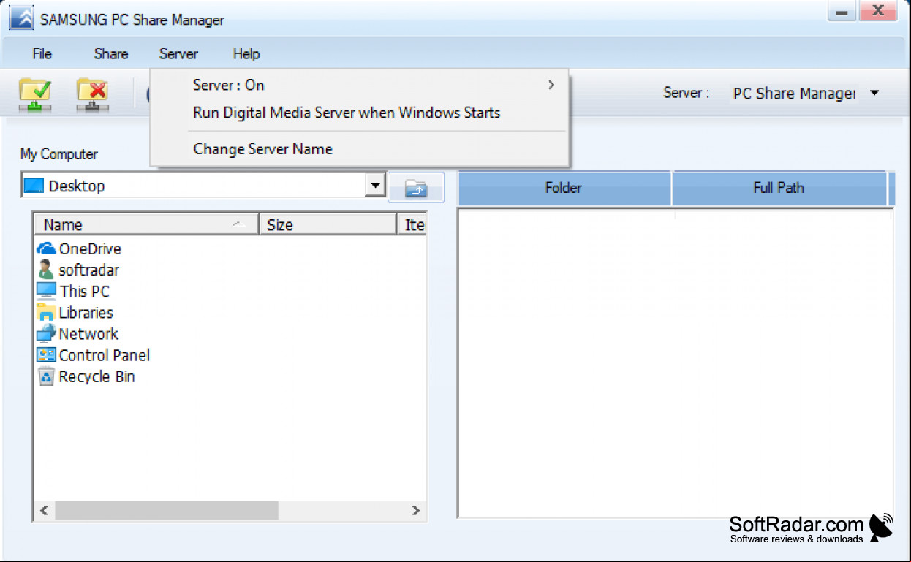Screen dimensions: 911x562
Task: Click the horizontal scrollbar thumb in the file list
Action: 167,510
